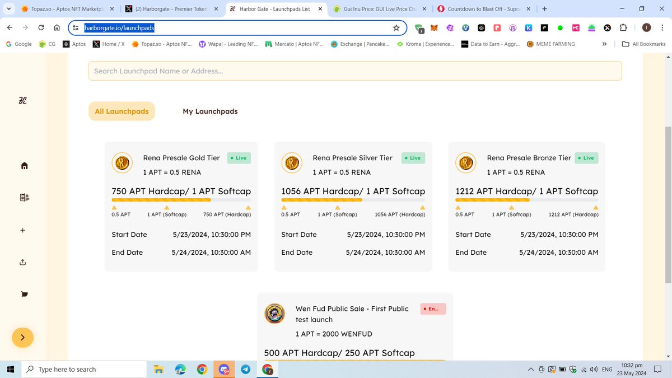Open Chrome's three-dot menu

click(662, 27)
